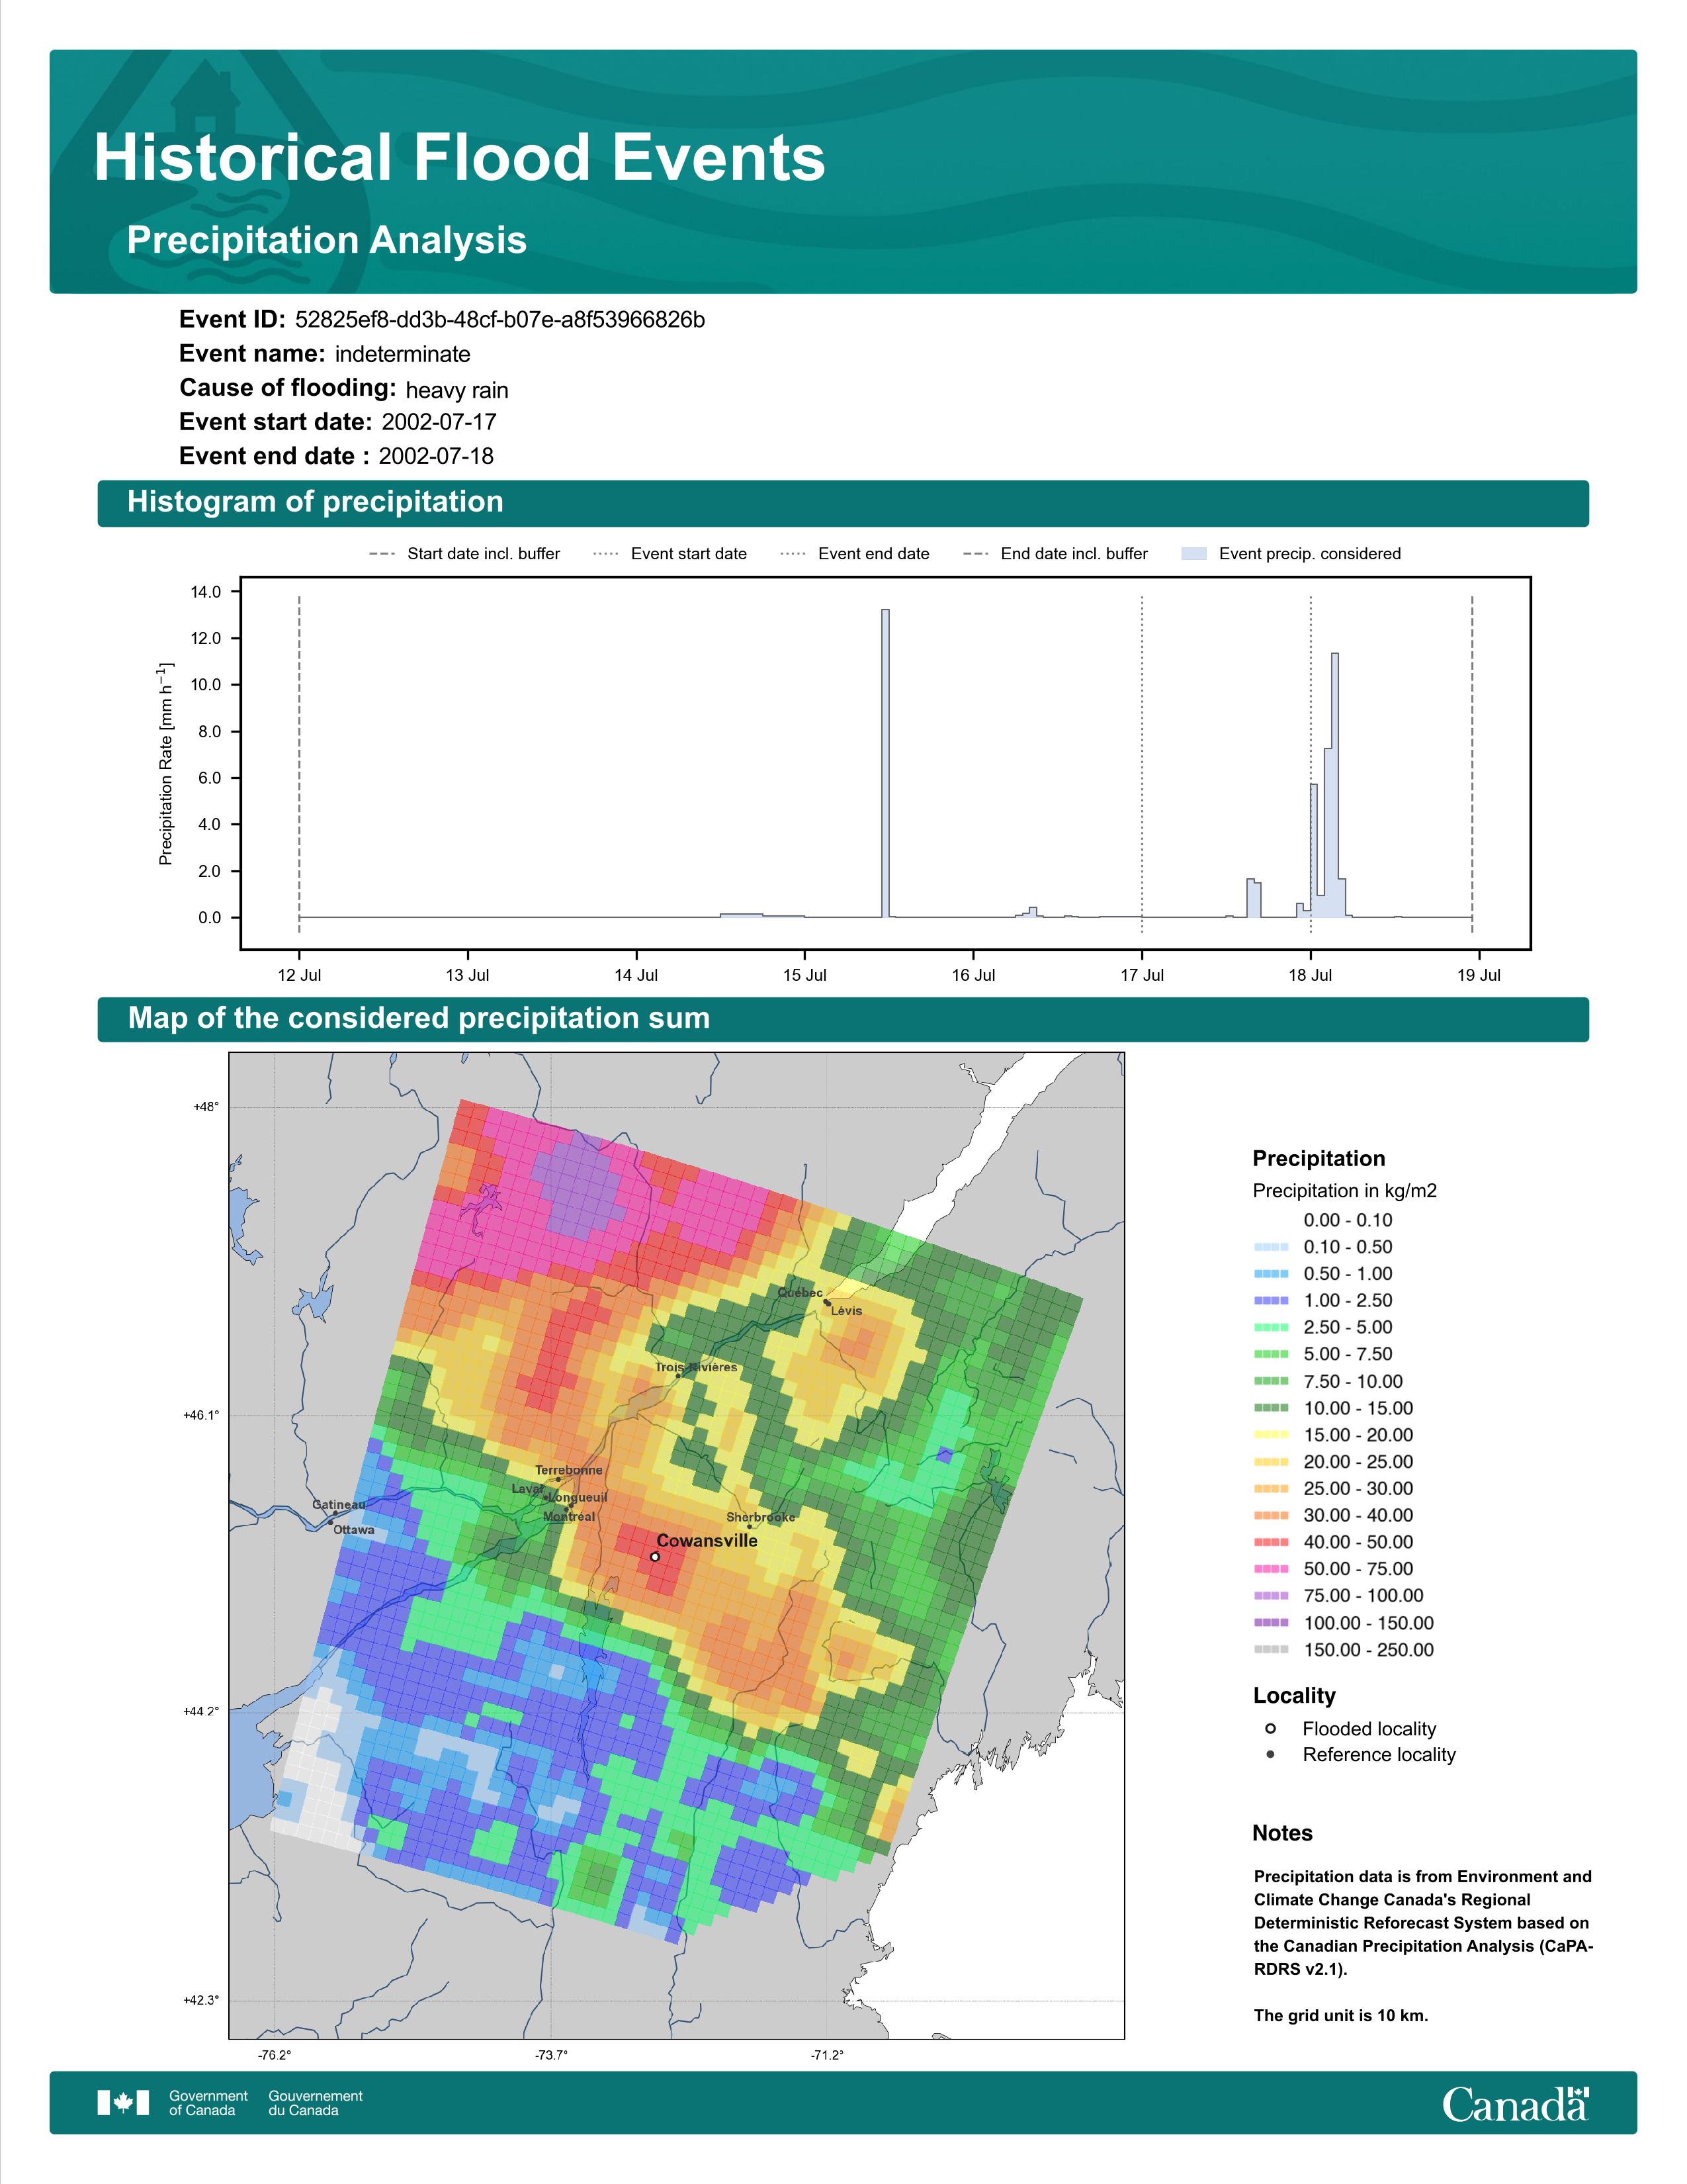Click the 0.50 - 1.00 legend swatch

(x=1272, y=1274)
